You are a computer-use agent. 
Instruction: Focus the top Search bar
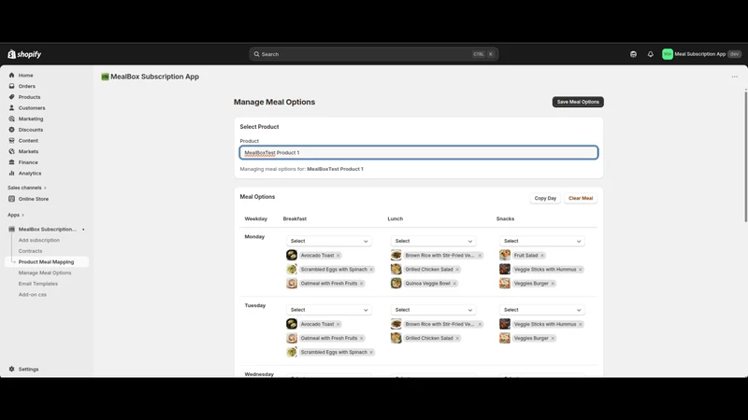tap(373, 54)
